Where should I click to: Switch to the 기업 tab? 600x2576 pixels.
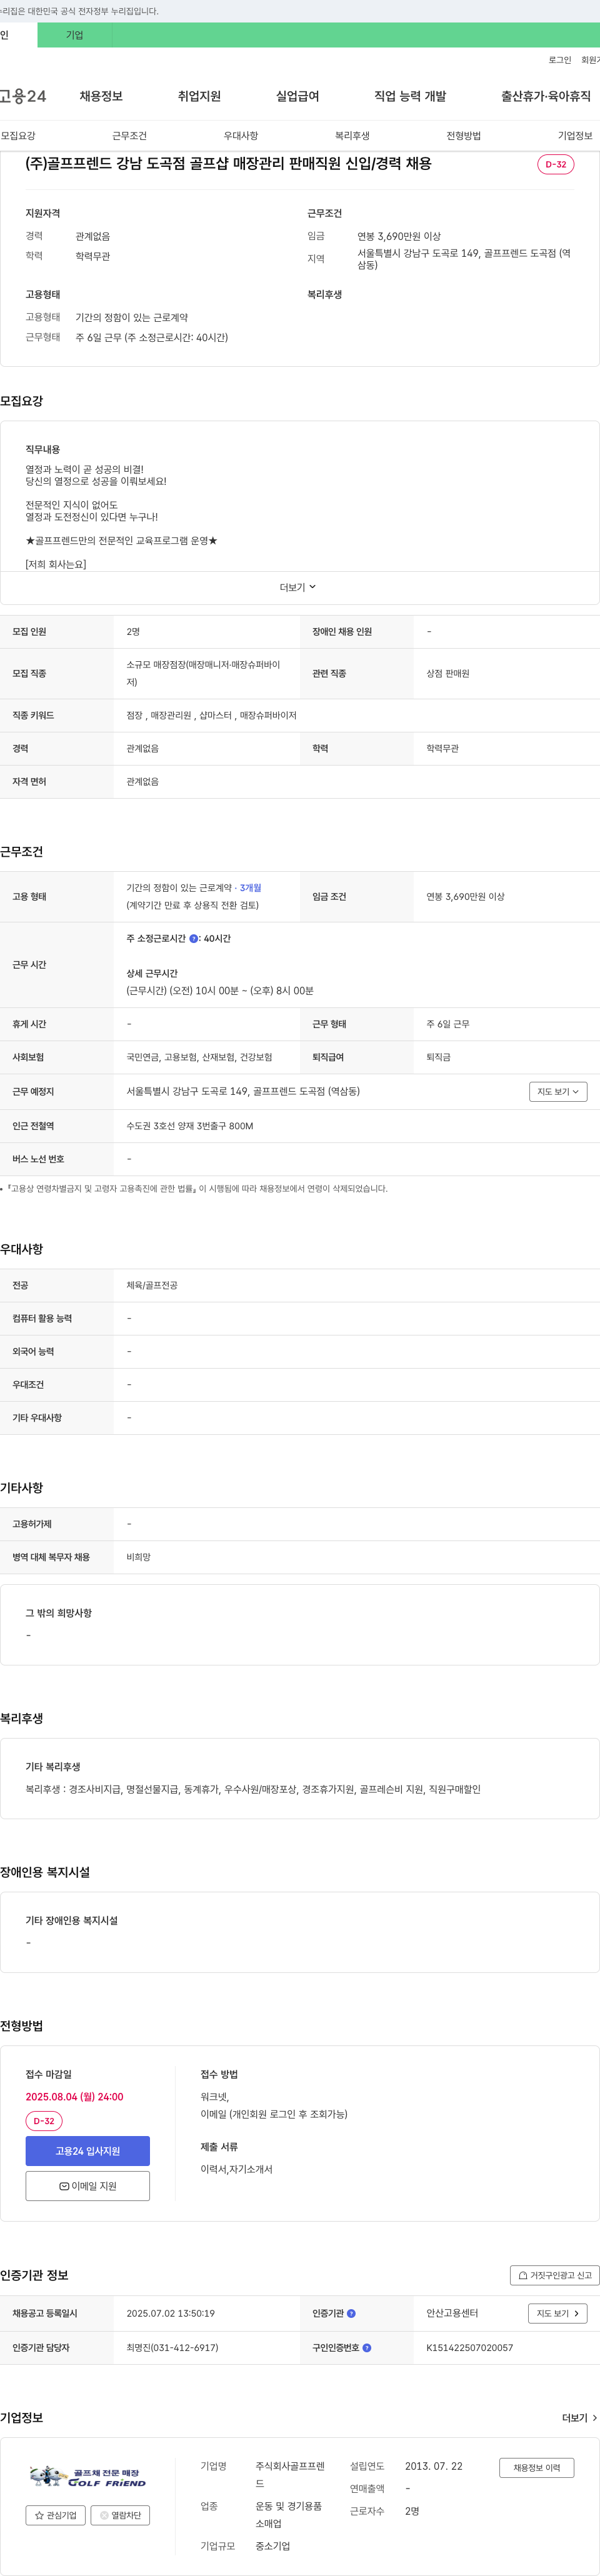[75, 35]
